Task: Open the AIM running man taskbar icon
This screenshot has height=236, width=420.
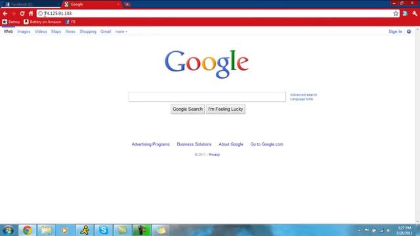Action: (x=85, y=230)
